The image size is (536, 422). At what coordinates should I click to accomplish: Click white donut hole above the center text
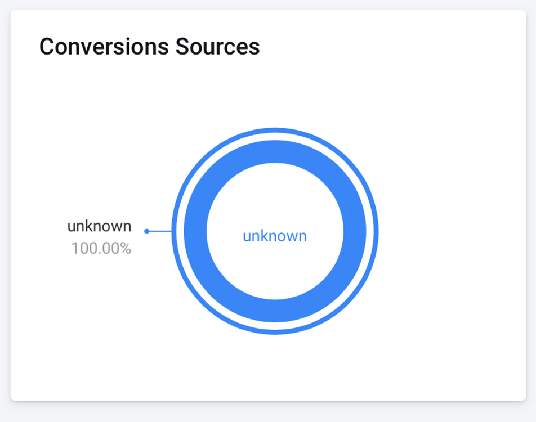pyautogui.click(x=275, y=195)
